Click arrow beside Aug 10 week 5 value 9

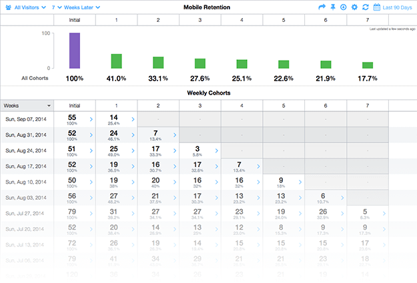[x=300, y=182]
